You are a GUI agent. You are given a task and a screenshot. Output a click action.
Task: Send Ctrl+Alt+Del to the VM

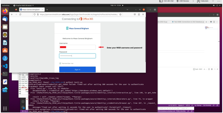coord(166,1)
